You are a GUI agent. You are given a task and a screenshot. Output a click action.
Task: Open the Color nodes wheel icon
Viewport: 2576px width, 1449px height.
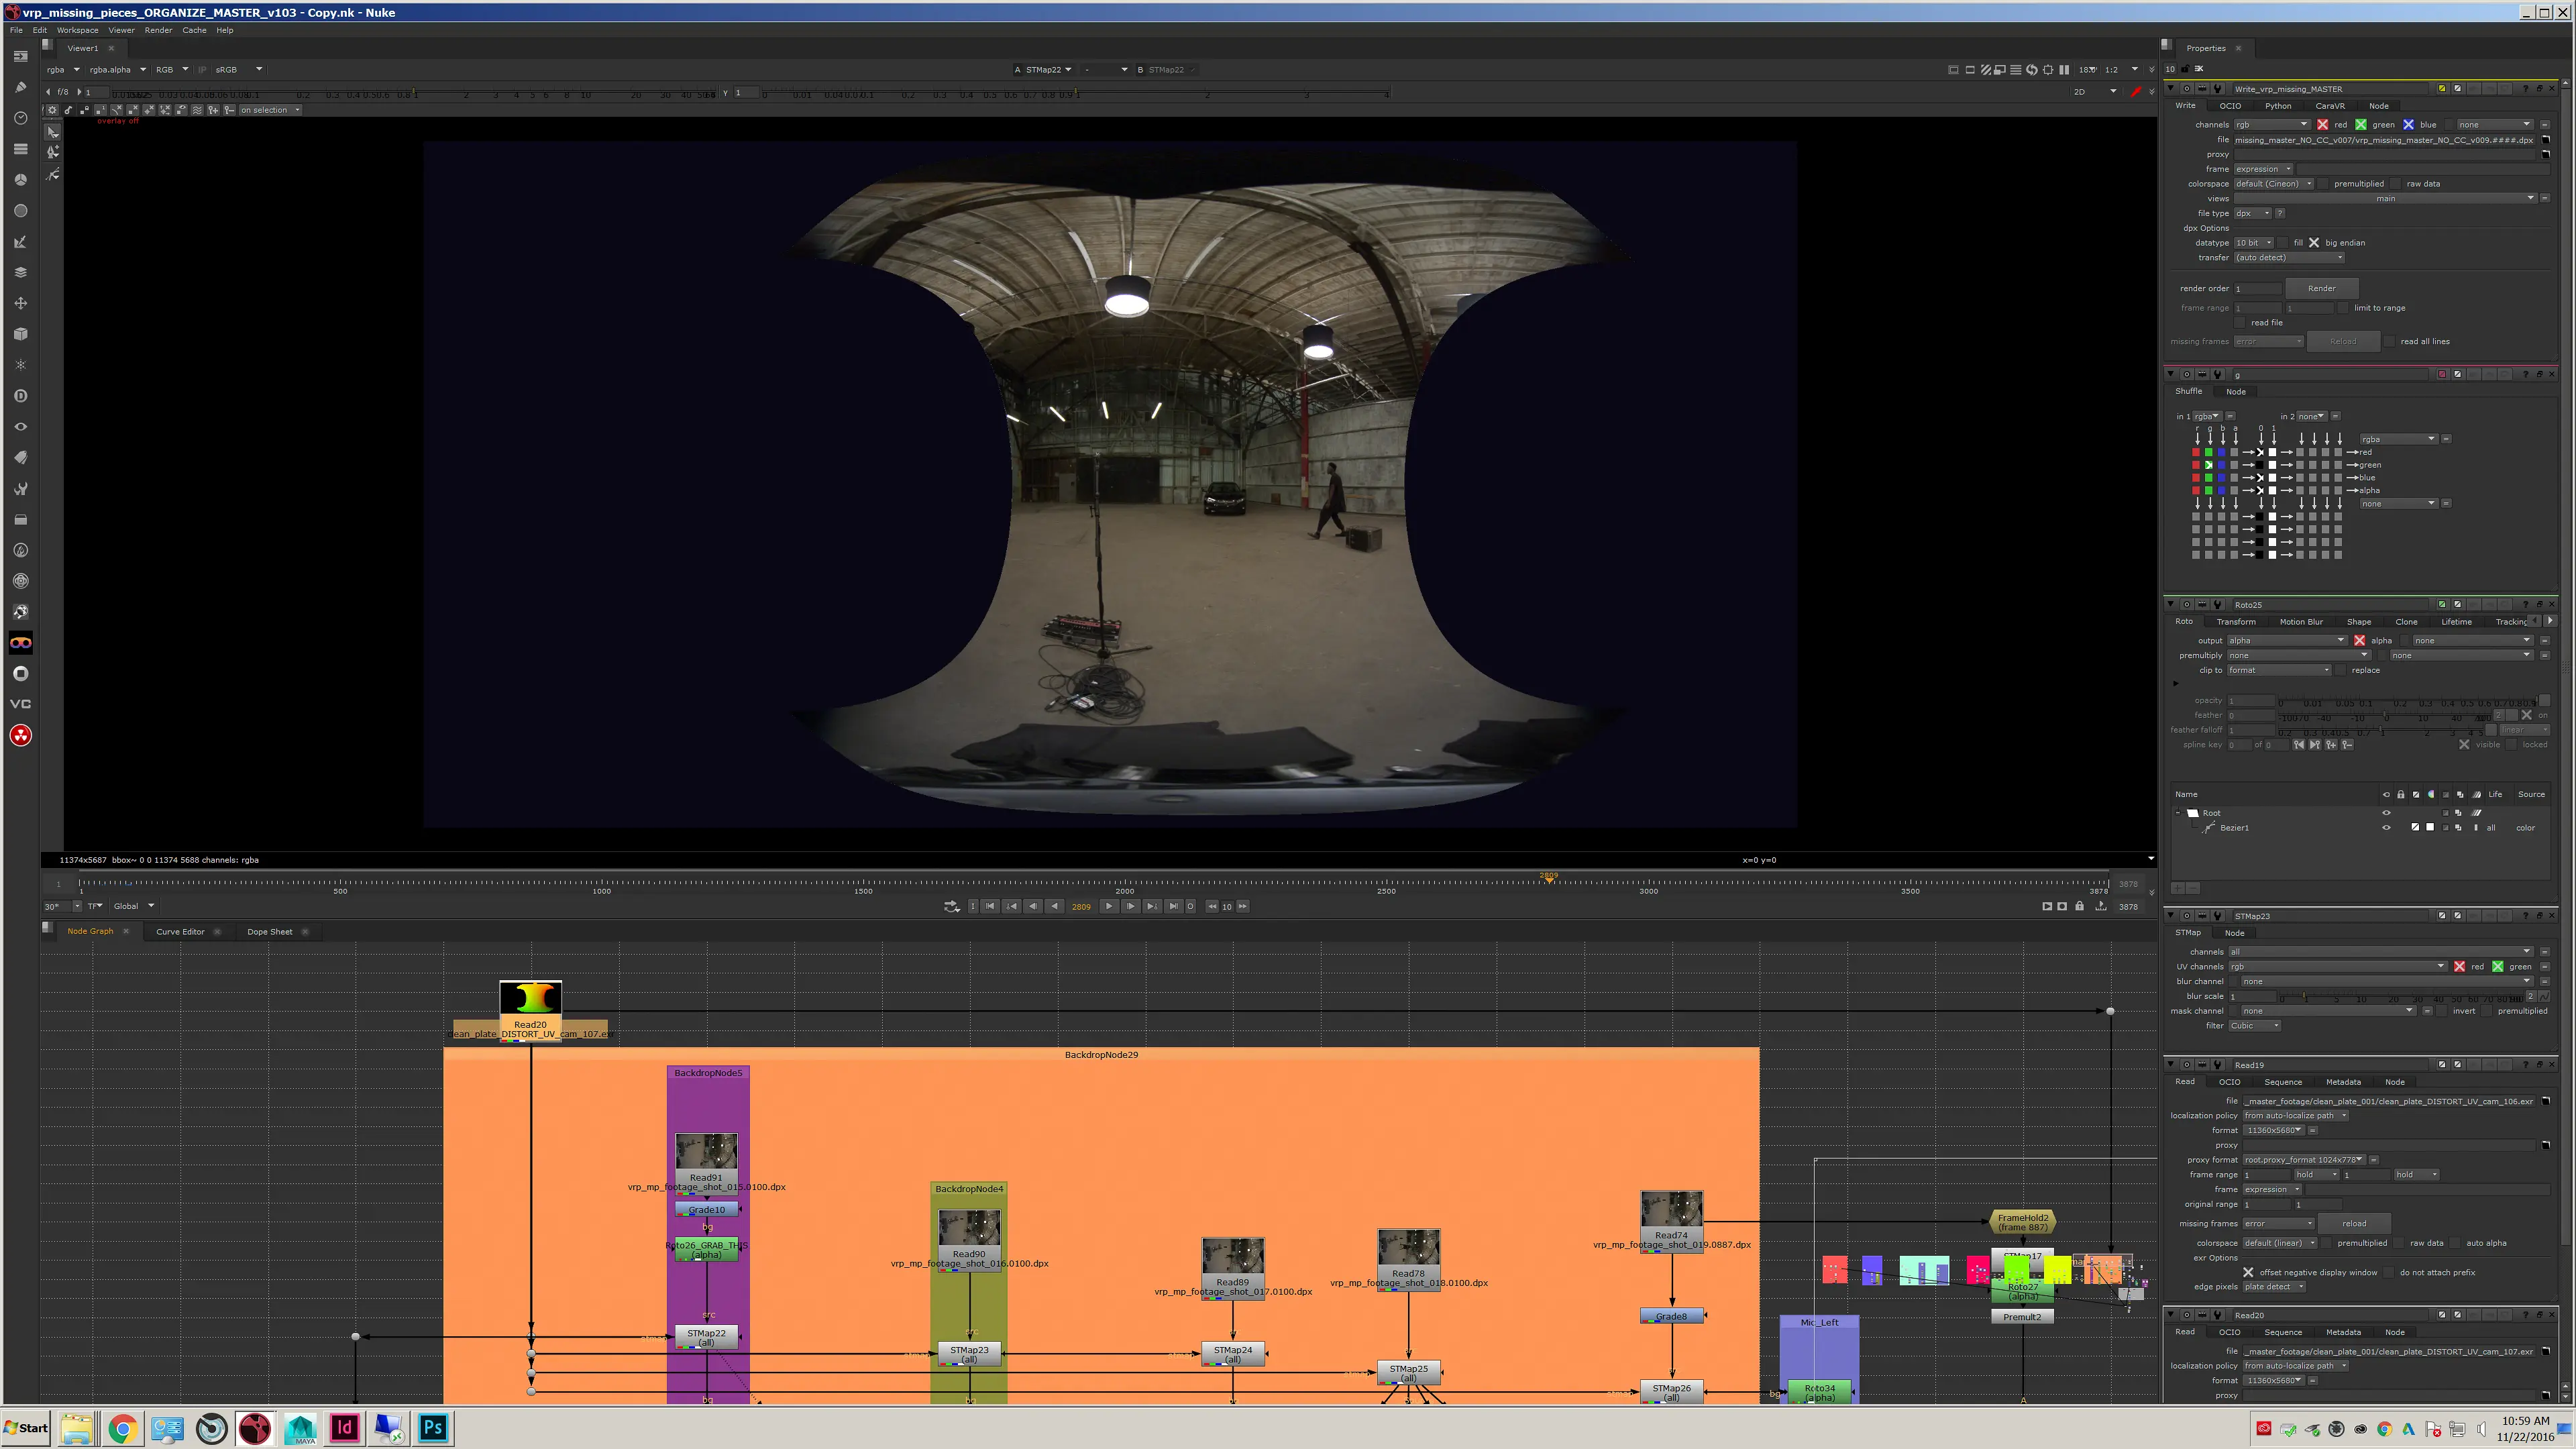pyautogui.click(x=20, y=180)
